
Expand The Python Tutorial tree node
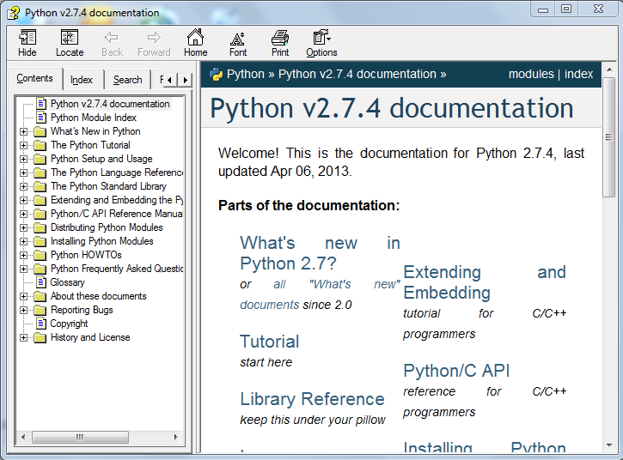tap(24, 145)
